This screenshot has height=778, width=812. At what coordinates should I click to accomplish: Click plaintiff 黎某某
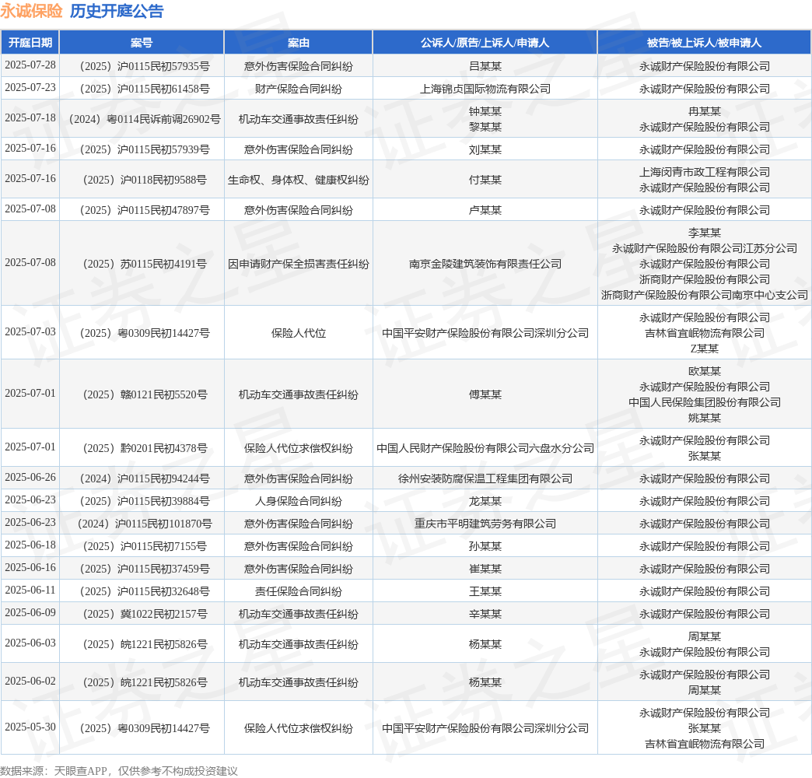pyautogui.click(x=485, y=127)
